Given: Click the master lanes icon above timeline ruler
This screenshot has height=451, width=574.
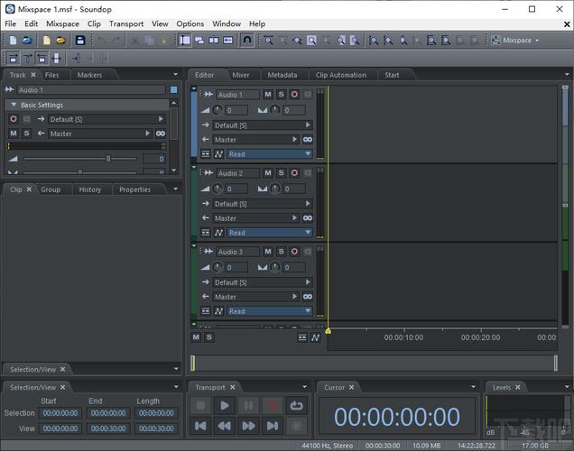Looking at the screenshot, I should pos(302,337).
